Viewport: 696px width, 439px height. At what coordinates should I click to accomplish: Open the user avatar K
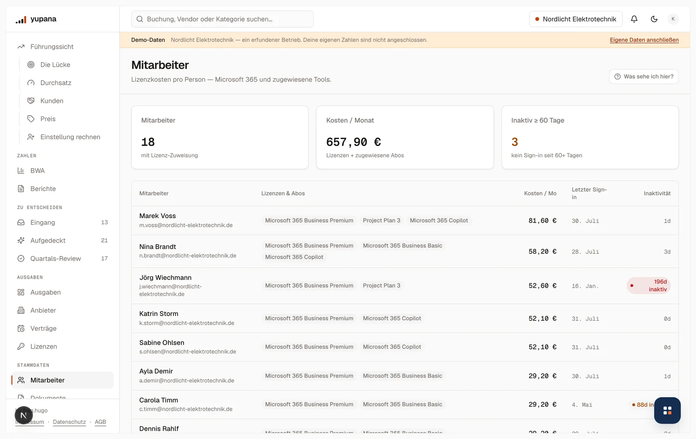pos(673,19)
